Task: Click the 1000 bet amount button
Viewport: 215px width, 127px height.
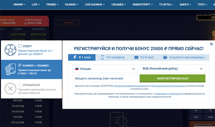Action: [x=210, y=117]
